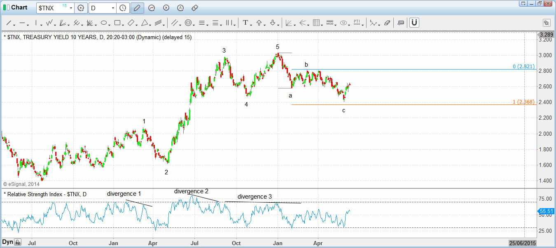Select the Fibonacci circles tool

(188, 23)
